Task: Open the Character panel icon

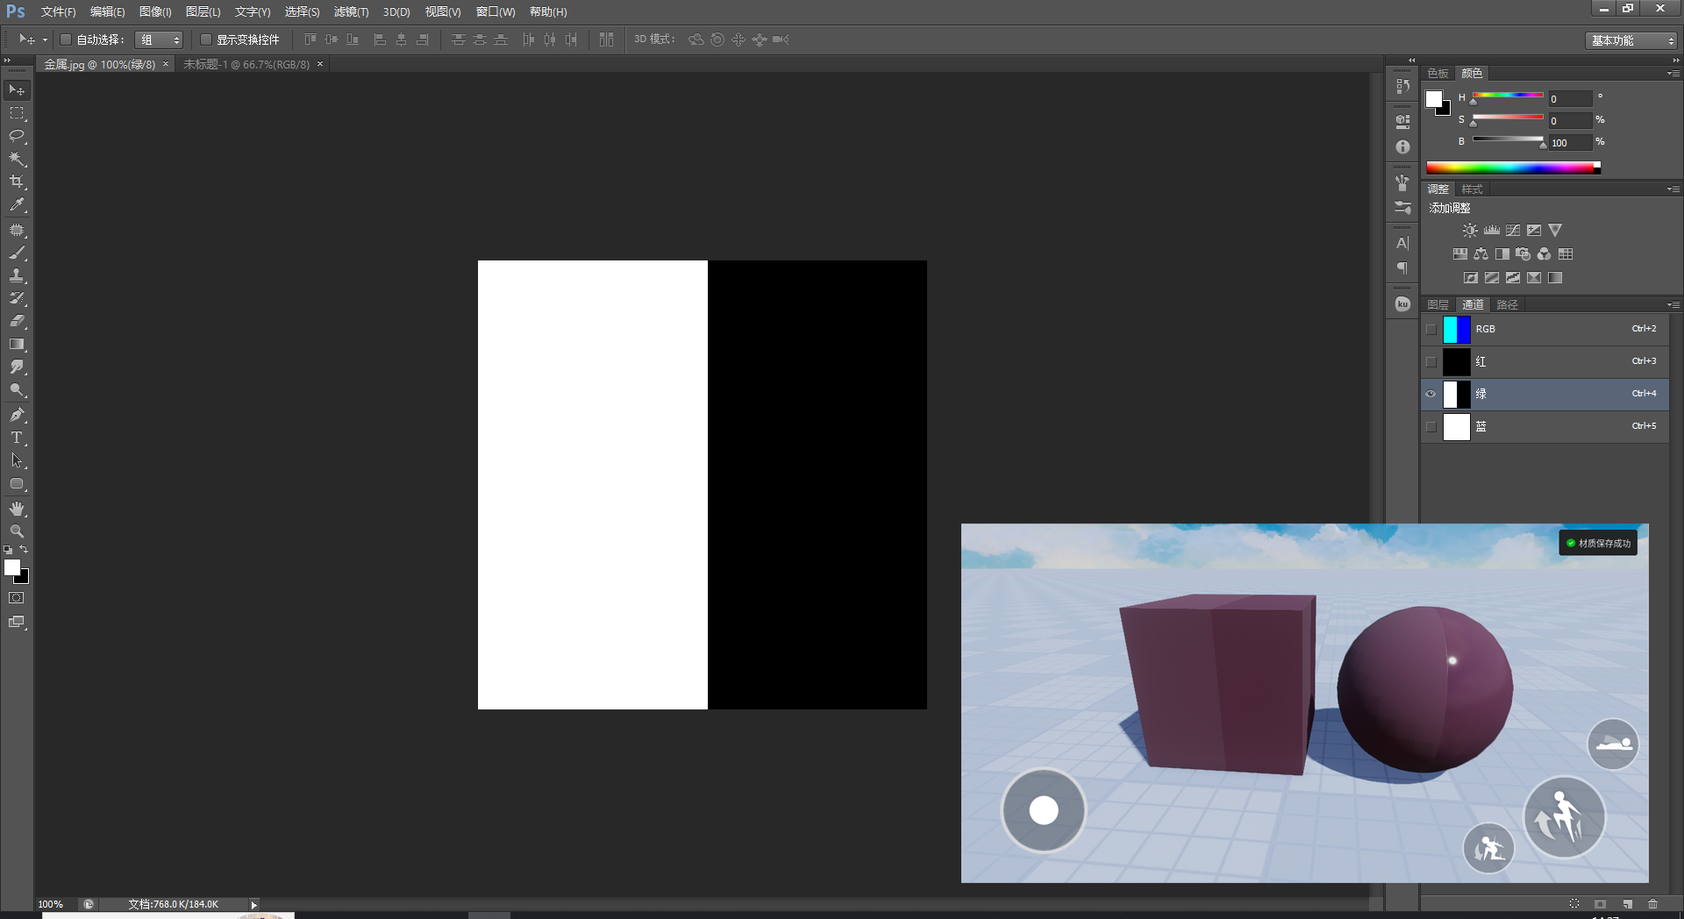Action: click(1402, 243)
